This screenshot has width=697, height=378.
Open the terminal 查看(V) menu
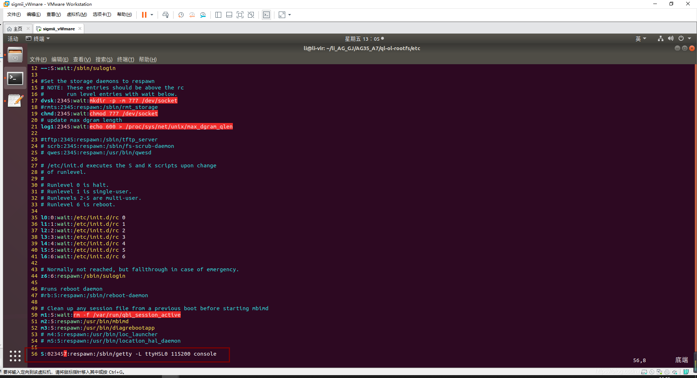tap(82, 60)
